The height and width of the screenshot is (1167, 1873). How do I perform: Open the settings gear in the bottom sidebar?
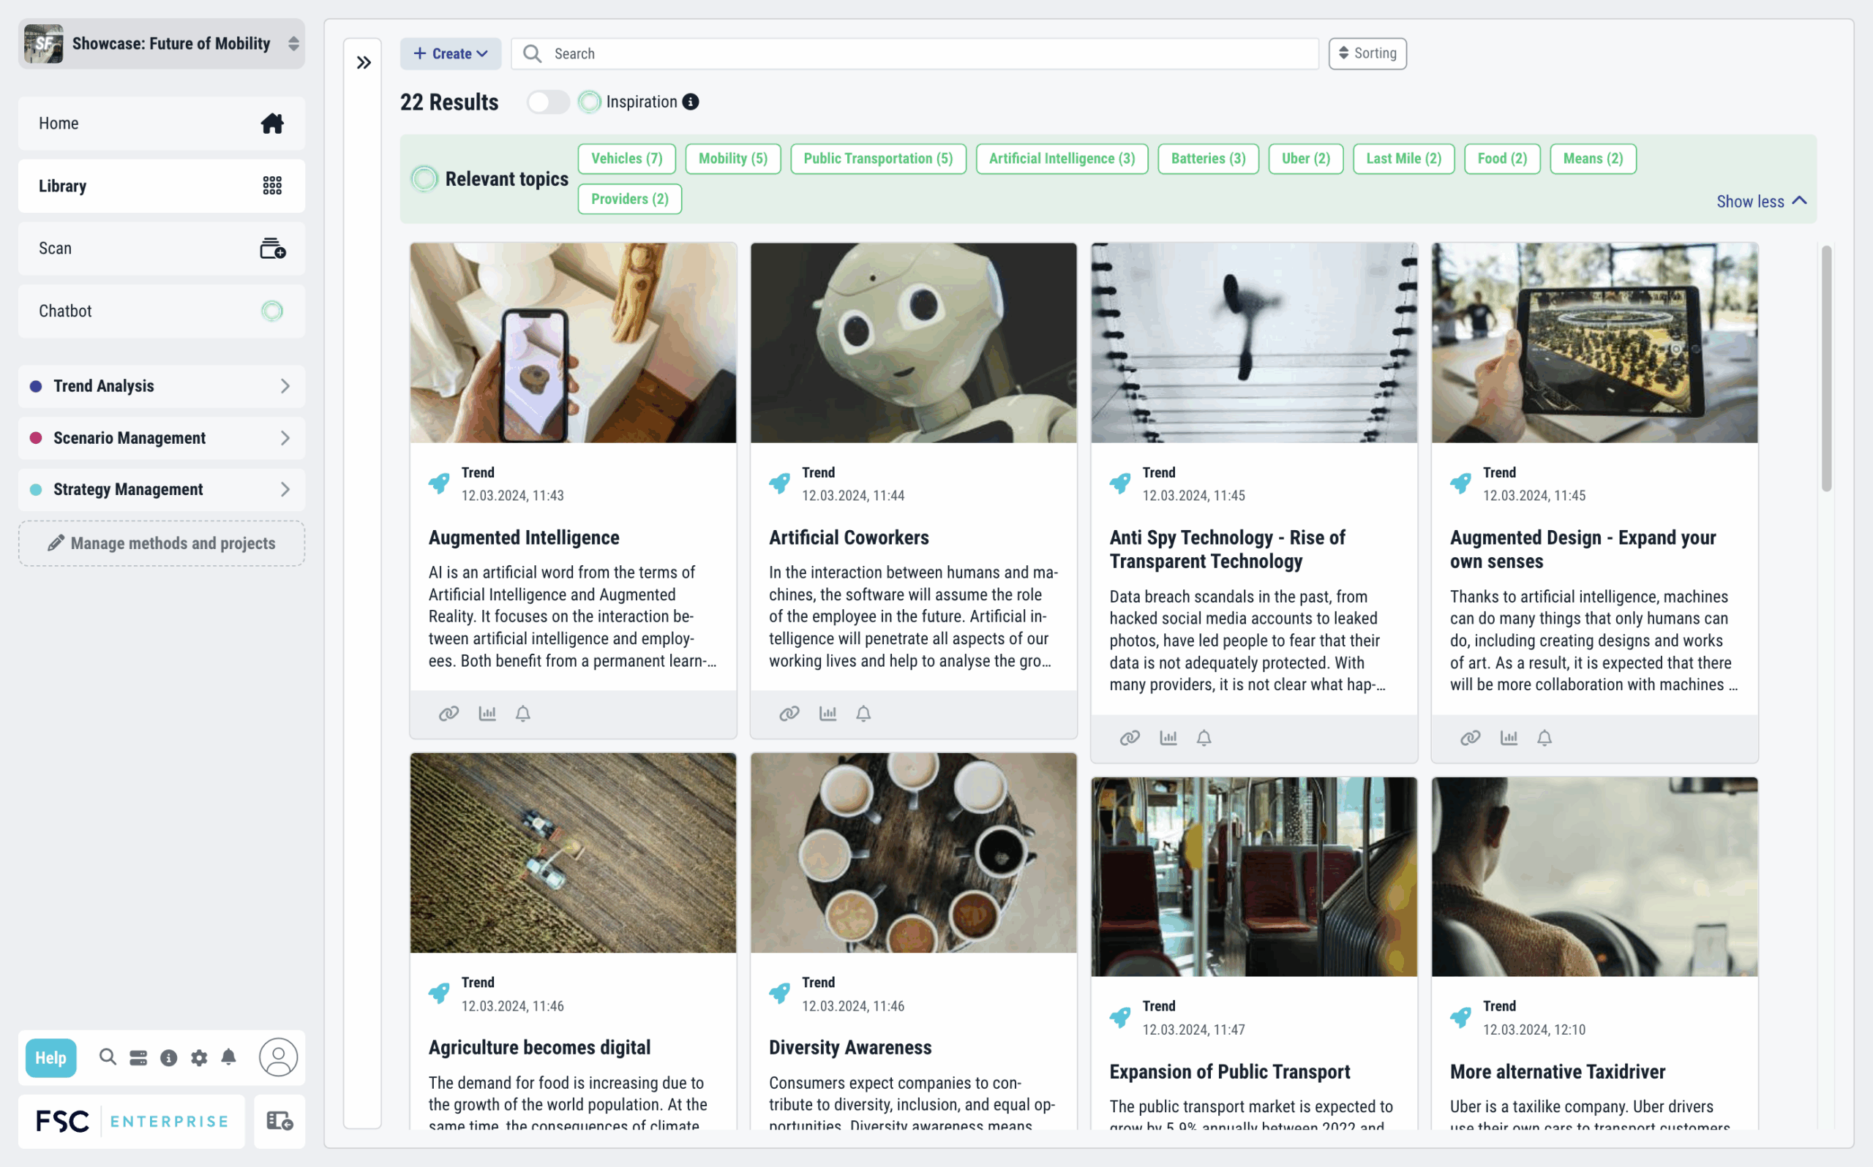click(198, 1058)
